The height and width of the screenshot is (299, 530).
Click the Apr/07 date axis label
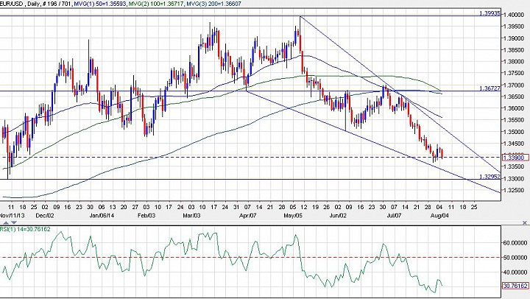pos(248,216)
